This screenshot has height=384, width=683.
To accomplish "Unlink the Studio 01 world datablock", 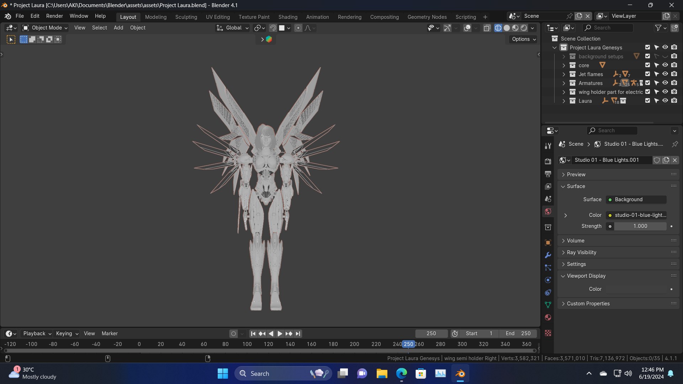I will 675,160.
